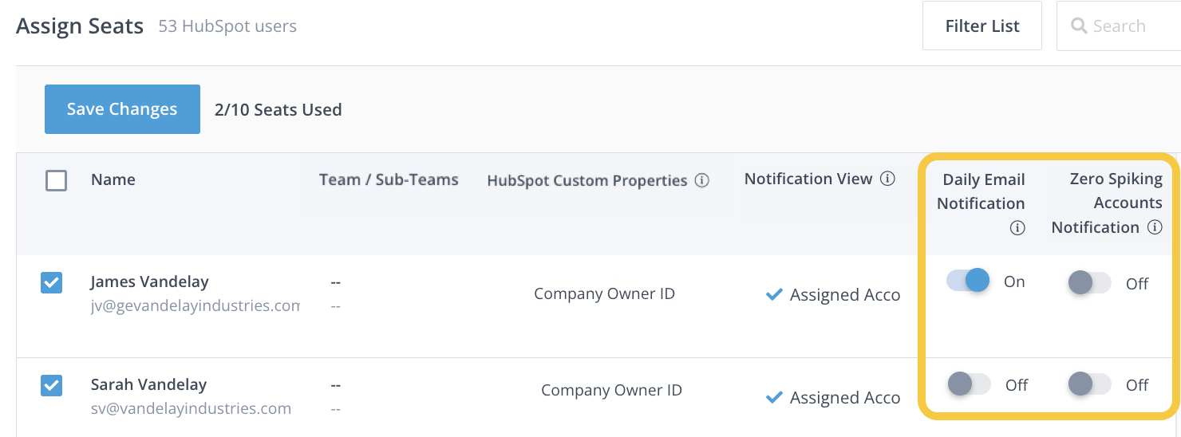Click the search magnifier icon

click(x=1079, y=26)
